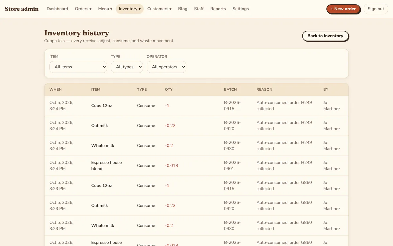This screenshot has height=246, width=393.
Task: Click the reason text for H249 Cups 12oz
Action: (284, 106)
